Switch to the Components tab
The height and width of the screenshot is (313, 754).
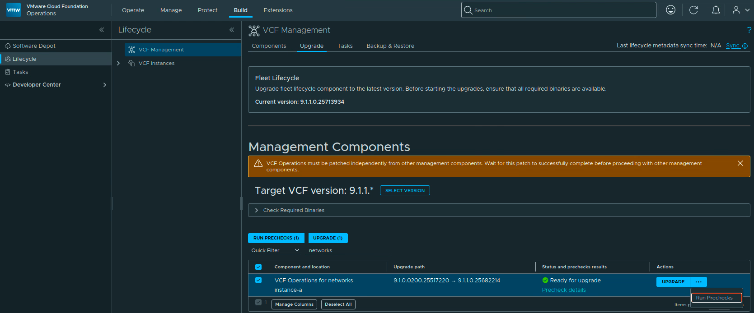(x=269, y=46)
